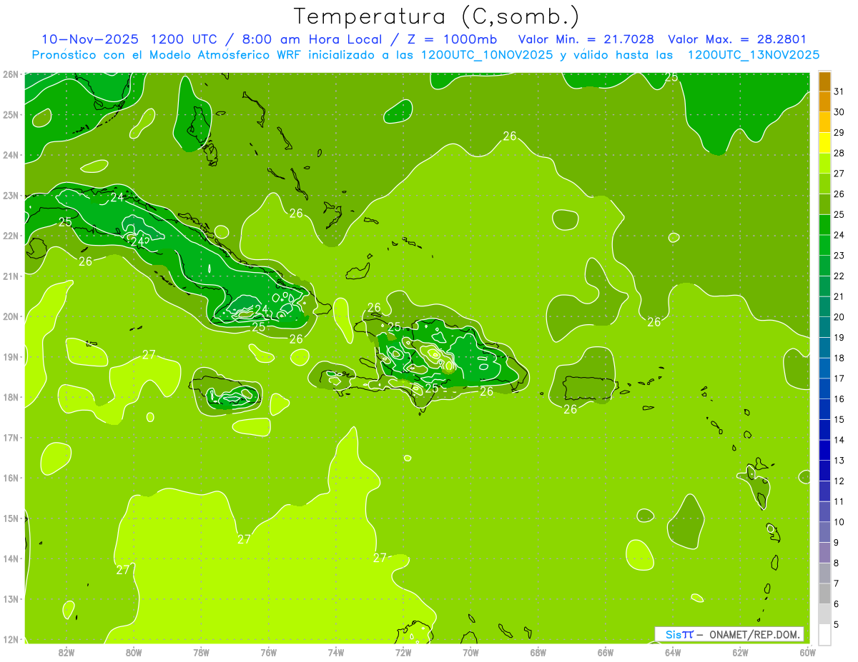Select the 'Valor Max. = 28.2801' readout
The width and height of the screenshot is (858, 662).
(737, 39)
